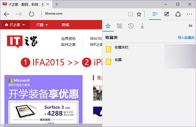Refresh the ithome.com page
This screenshot has width=196, height=127.
[x=31, y=14]
